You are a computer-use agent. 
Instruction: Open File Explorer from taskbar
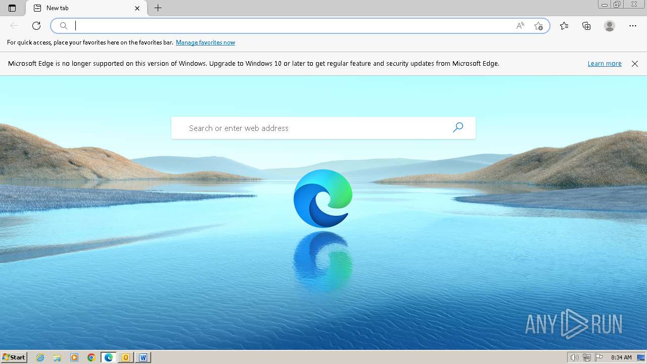click(57, 357)
